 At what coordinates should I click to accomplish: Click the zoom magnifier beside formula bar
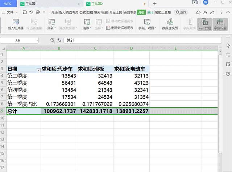coord(53,40)
